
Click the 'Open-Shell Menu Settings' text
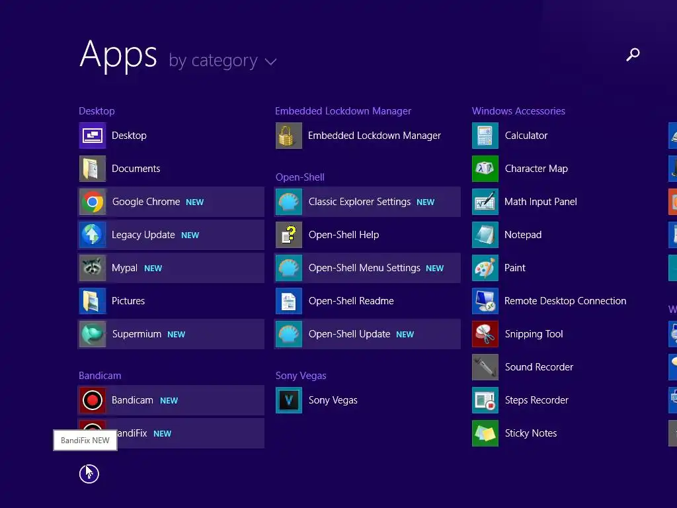[x=364, y=268]
